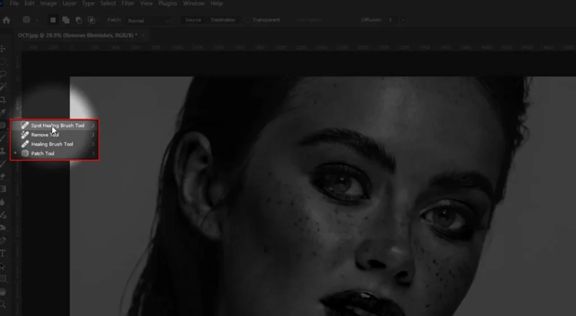
Task: Open the Patch mode Normal dropdown
Action: tap(148, 21)
